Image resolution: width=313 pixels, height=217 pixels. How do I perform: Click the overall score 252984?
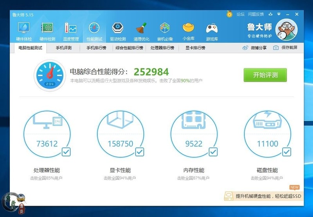click(x=151, y=72)
